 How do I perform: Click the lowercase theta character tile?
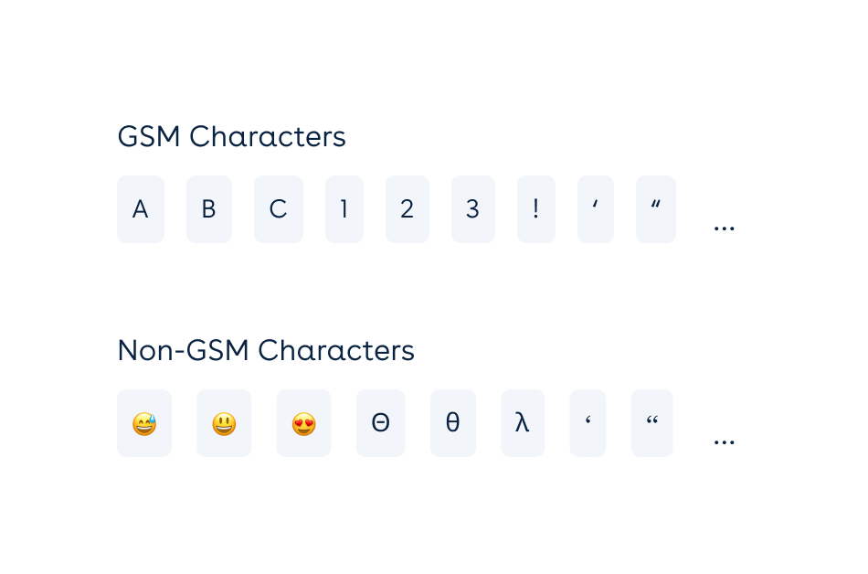point(452,423)
